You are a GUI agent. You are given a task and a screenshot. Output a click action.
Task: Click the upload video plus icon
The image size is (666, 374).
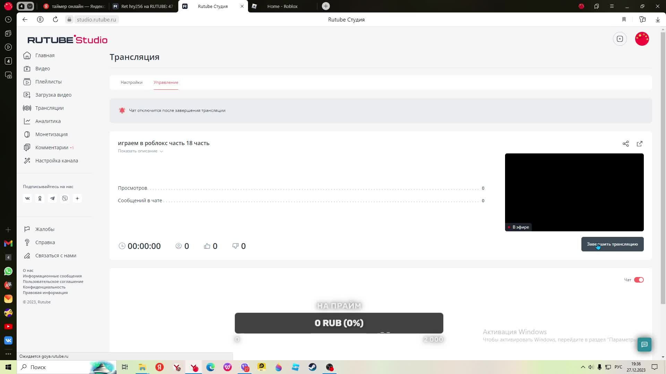click(620, 39)
